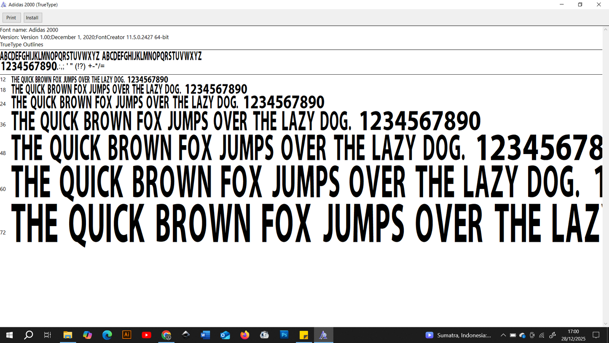Switch to Google Chrome in the taskbar

[x=166, y=335]
